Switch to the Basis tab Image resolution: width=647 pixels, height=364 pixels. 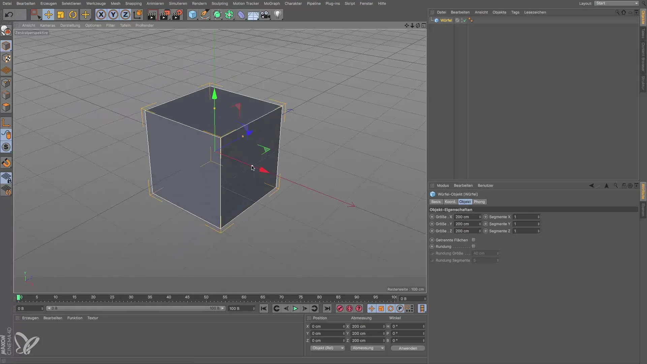click(436, 202)
